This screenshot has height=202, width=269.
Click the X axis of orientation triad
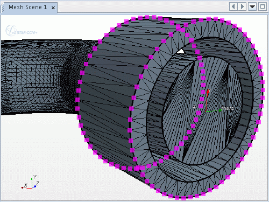pyautogui.click(x=26, y=187)
